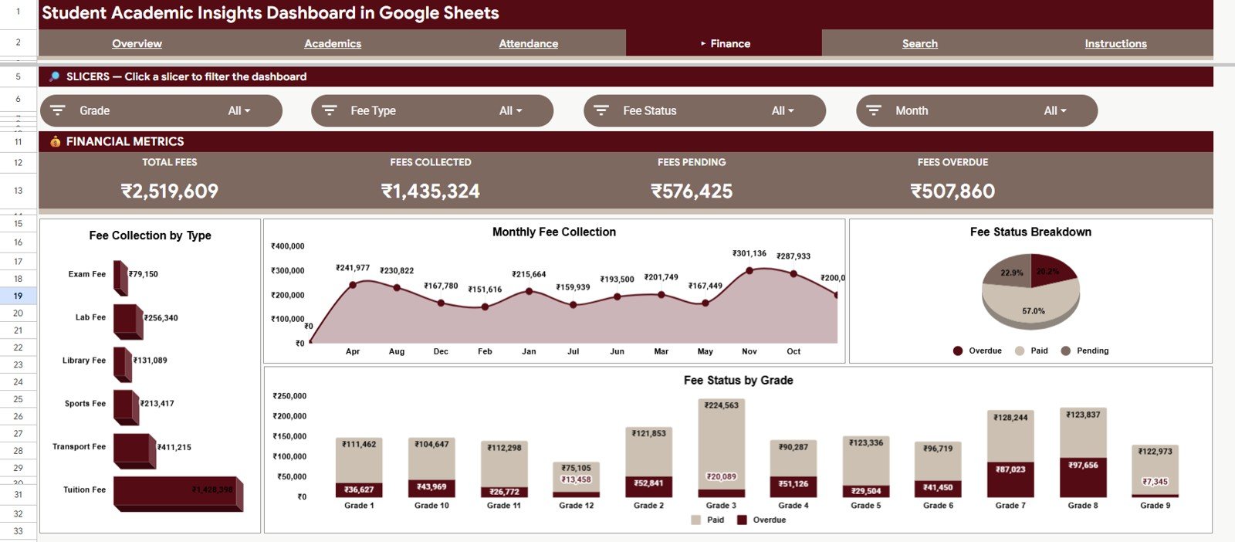
Task: Click the Grade 3 stacked bar
Action: click(721, 448)
